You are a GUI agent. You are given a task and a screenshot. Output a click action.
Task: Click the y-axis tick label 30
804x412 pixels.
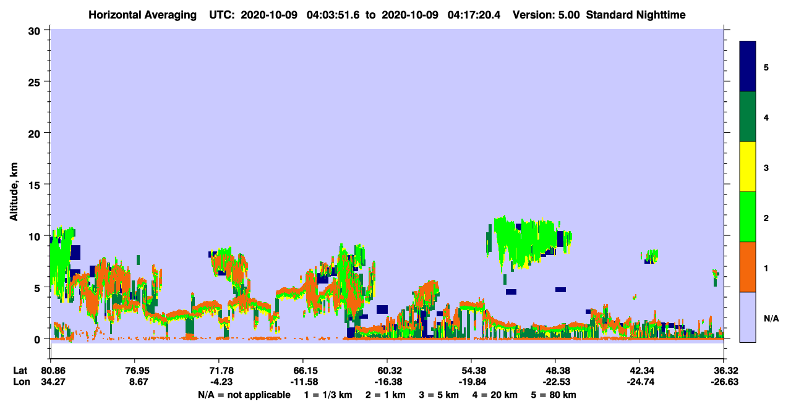coord(36,30)
